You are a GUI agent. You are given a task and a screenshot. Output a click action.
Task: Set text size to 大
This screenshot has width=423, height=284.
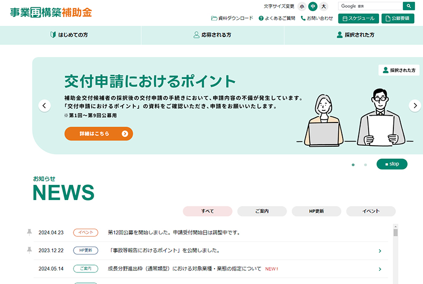point(324,6)
